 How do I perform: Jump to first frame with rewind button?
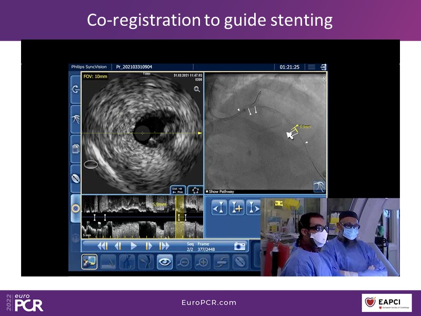click(103, 246)
